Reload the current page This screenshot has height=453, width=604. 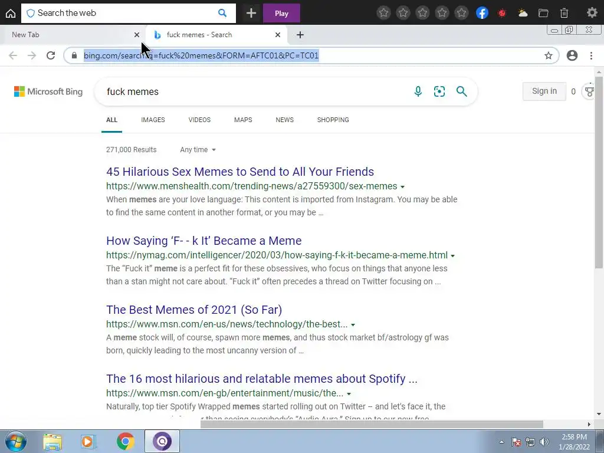click(x=51, y=55)
